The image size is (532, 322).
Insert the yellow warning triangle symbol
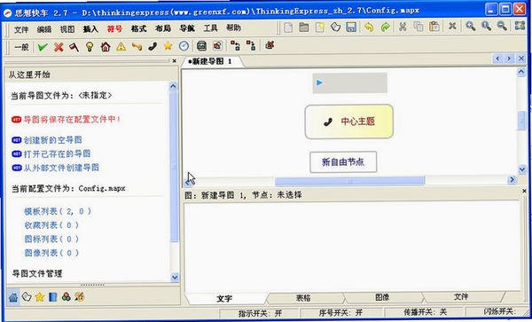pos(121,46)
